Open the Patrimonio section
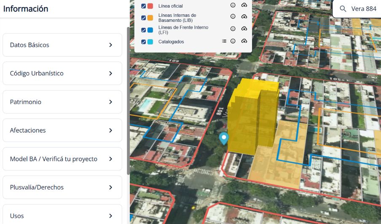Screen dimensions: 381x224 [62, 102]
